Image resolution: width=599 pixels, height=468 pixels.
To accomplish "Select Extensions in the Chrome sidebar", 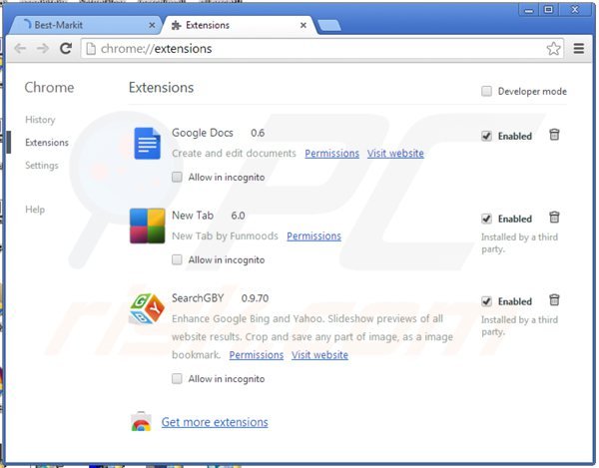I will point(47,143).
